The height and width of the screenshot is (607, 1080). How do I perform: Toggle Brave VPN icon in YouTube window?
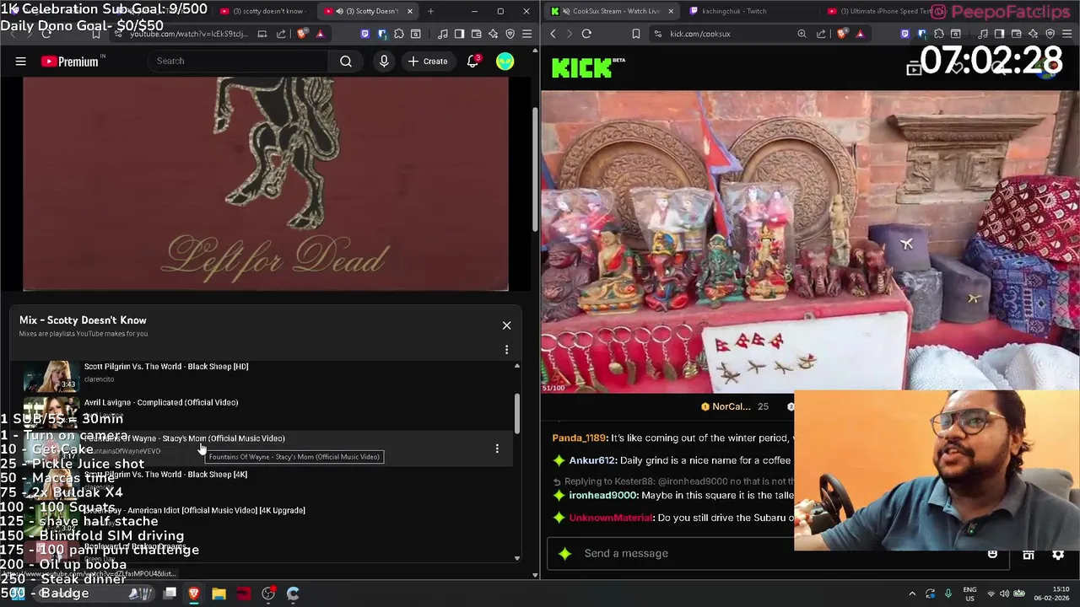coord(510,34)
